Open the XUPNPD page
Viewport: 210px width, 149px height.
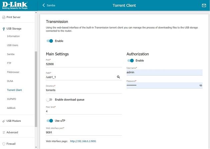pyautogui.click(x=12, y=99)
